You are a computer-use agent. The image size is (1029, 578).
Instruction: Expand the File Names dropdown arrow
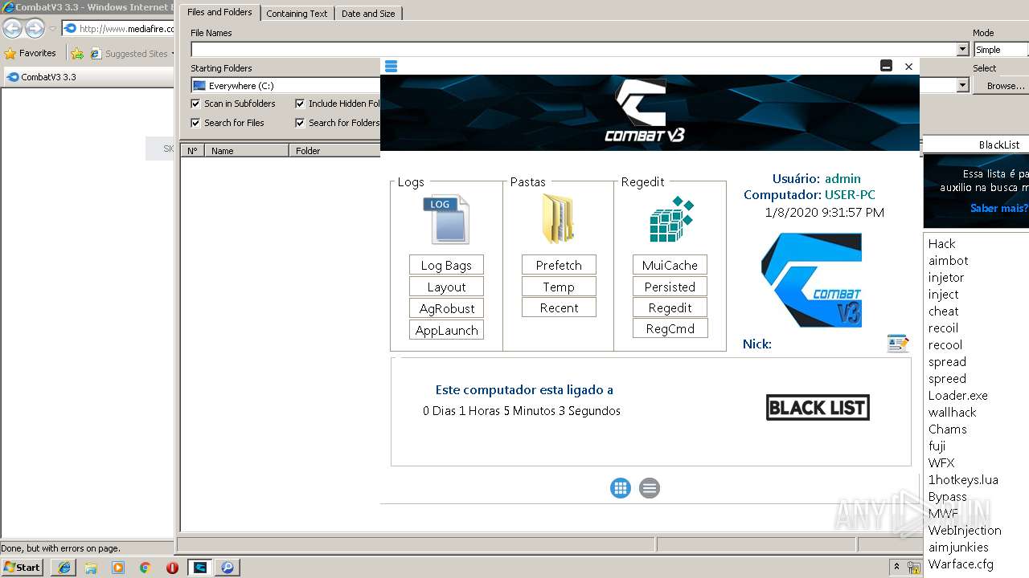tap(962, 50)
